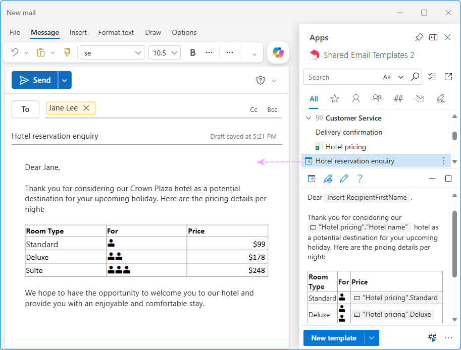Show personal templates person icon
461x350 pixels.
click(356, 98)
